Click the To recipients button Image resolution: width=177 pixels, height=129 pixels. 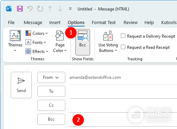(51, 91)
